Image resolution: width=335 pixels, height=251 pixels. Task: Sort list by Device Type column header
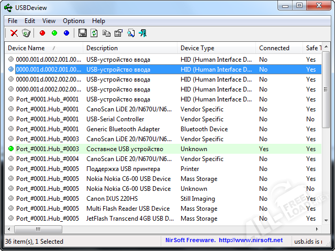197,48
